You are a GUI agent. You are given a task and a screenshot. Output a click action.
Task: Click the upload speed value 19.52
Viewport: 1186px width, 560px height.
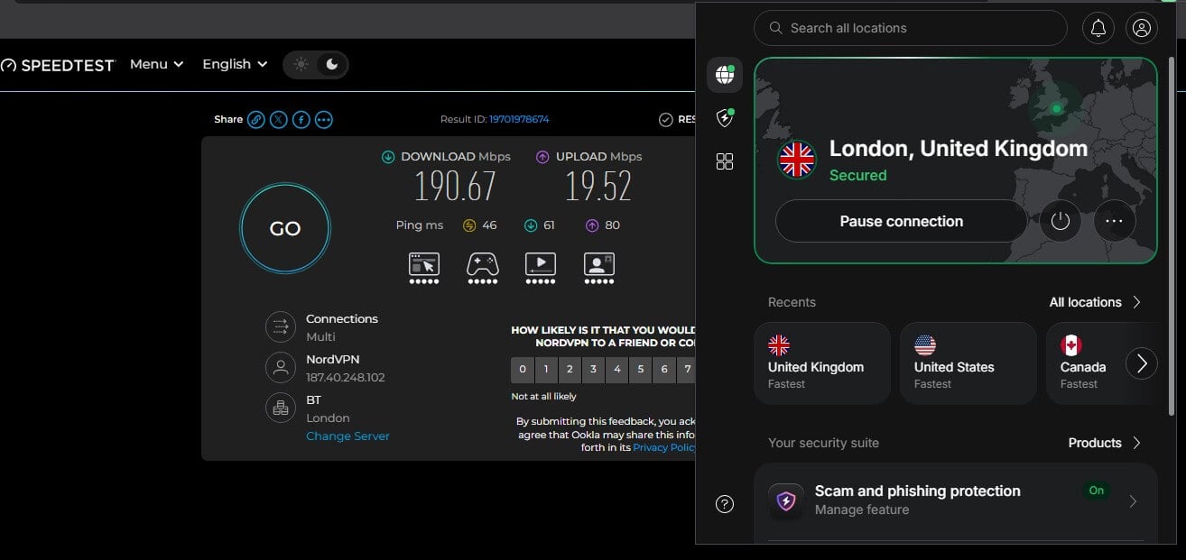click(598, 187)
